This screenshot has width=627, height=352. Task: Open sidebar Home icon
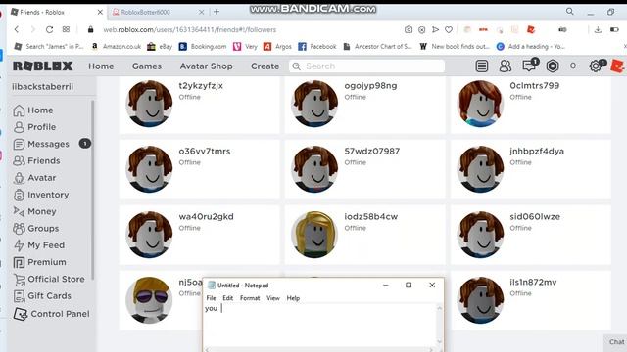click(19, 110)
